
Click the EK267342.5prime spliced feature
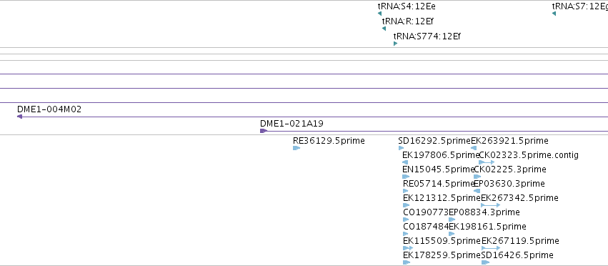(491, 205)
